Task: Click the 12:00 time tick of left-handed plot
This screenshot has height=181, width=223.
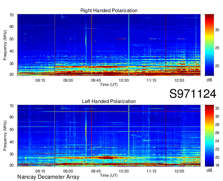Action: (179, 171)
